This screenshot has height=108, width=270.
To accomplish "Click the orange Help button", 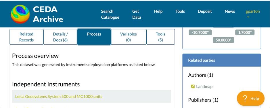I will tap(250, 99).
